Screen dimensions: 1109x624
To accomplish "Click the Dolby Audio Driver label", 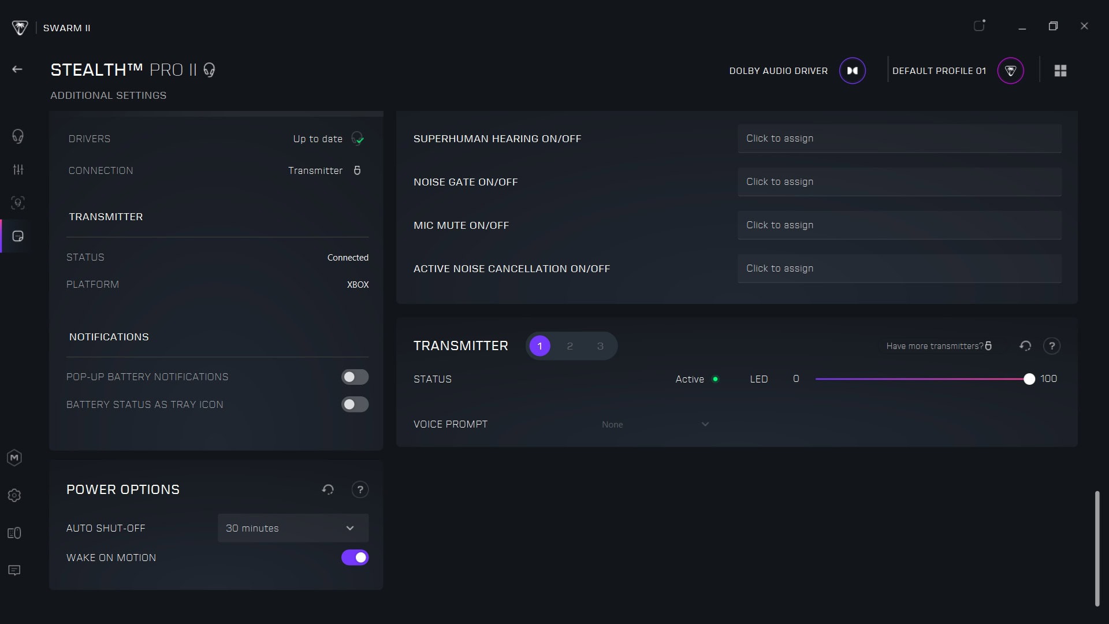I will (778, 70).
